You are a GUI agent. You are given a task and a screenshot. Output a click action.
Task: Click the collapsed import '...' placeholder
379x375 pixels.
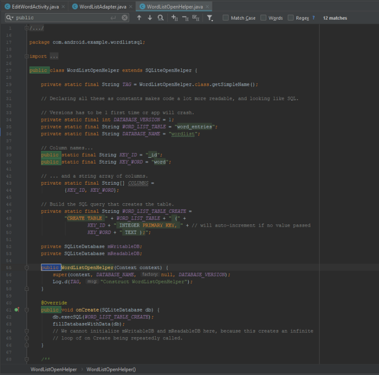point(54,56)
